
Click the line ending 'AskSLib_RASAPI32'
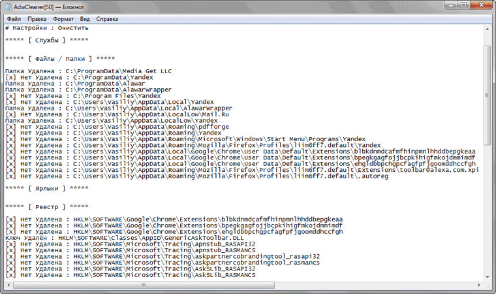(131, 269)
